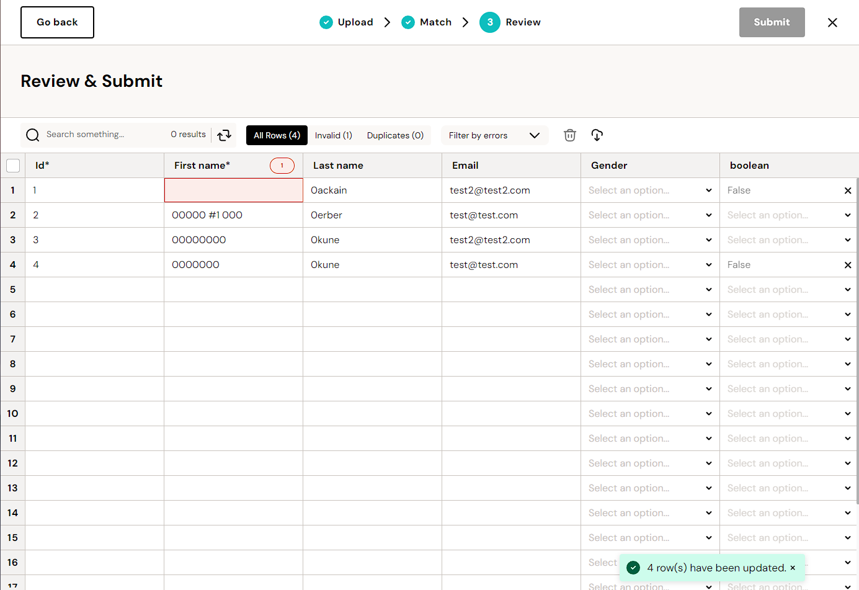Click the empty First name cell in row 1
The width and height of the screenshot is (859, 590).
tap(233, 190)
